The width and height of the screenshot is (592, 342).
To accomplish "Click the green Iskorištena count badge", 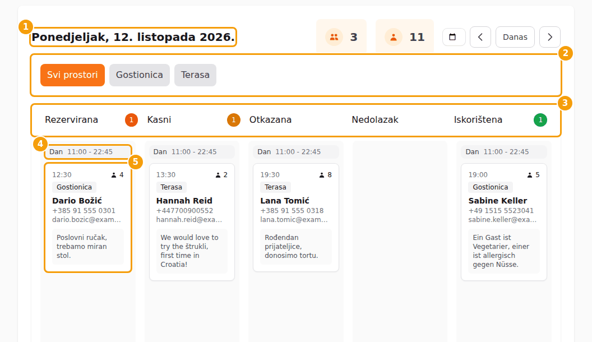I will 540,120.
